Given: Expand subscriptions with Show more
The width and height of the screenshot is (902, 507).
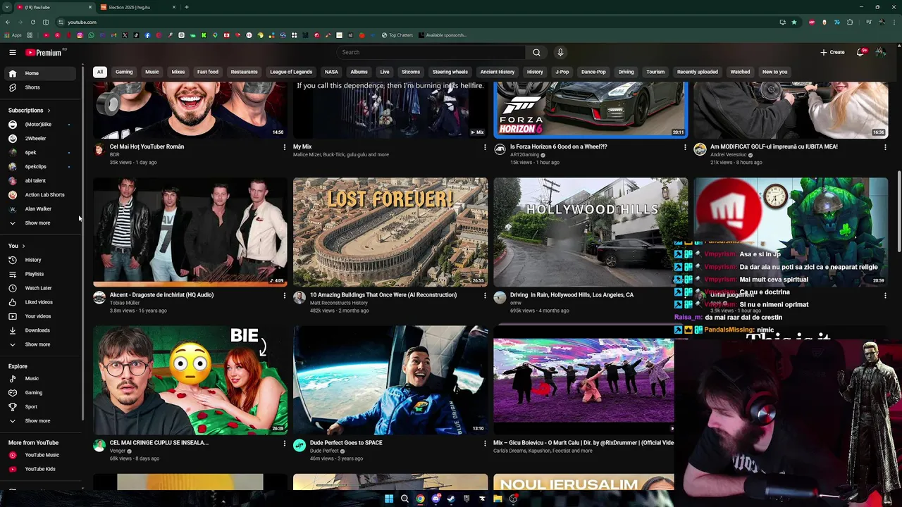Looking at the screenshot, I should pos(39,223).
